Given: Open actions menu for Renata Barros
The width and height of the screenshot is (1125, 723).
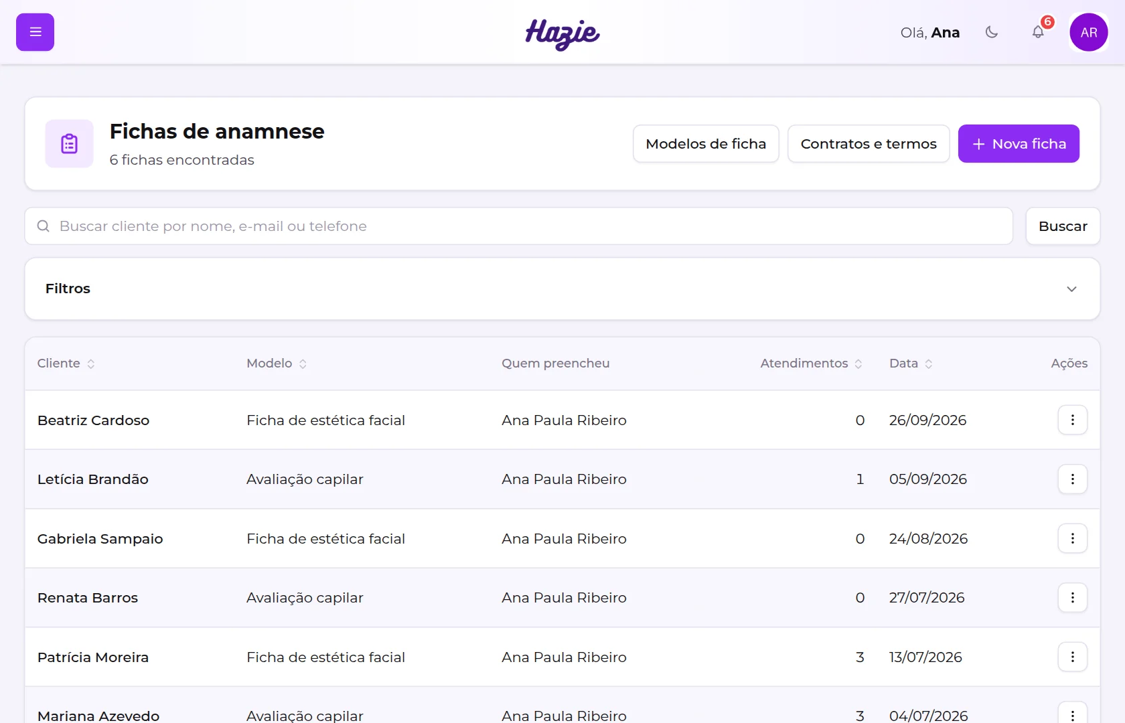Looking at the screenshot, I should click(x=1073, y=597).
